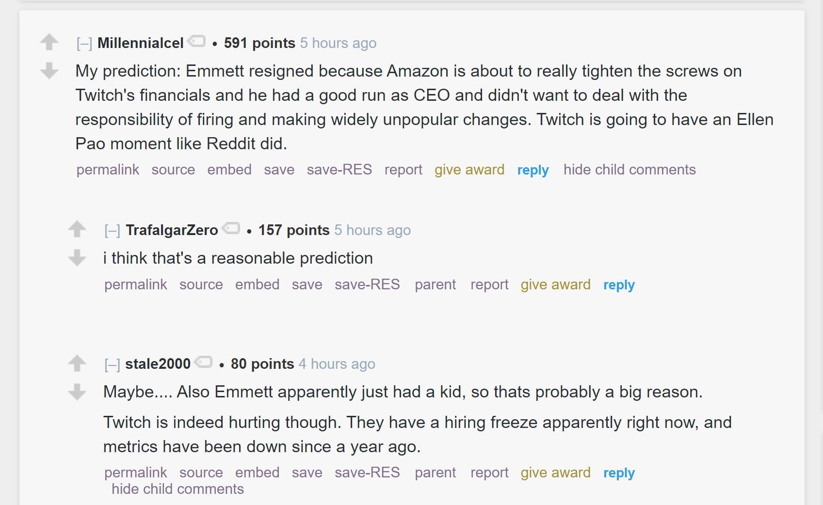The image size is (823, 505).
Task: Upvote stale2000's comment
Action: click(77, 363)
